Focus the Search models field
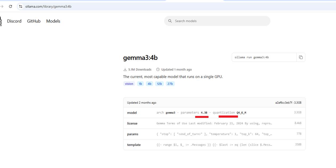The width and height of the screenshot is (336, 168). (x=217, y=21)
